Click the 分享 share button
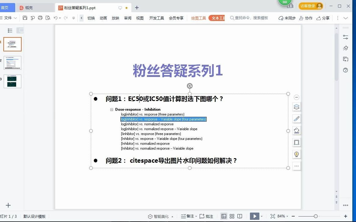Image resolution: width=356 pixels, height=222 pixels. pyautogui.click(x=323, y=18)
